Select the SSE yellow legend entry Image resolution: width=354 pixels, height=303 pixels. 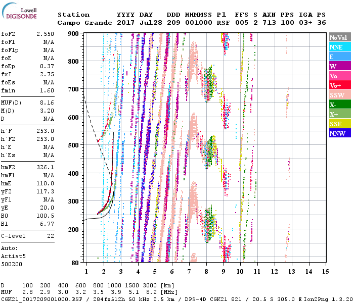pyautogui.click(x=340, y=124)
